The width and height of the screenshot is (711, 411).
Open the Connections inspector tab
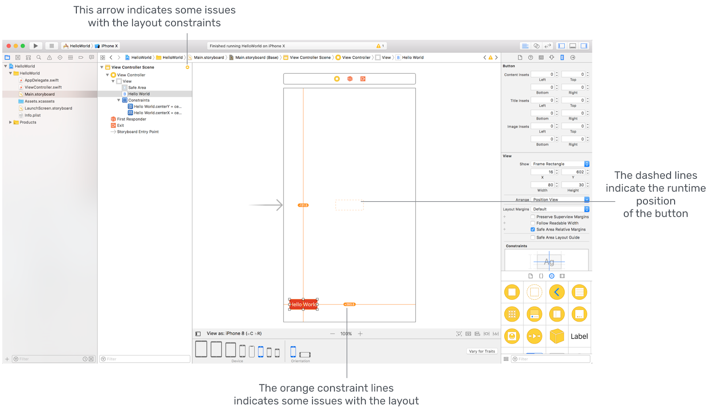573,57
